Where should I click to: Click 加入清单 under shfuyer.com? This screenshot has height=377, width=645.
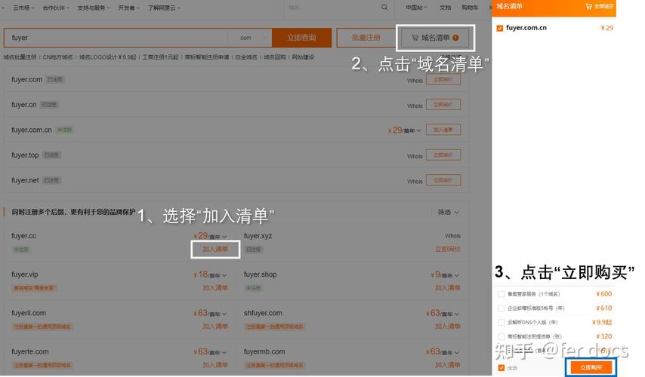click(x=448, y=326)
